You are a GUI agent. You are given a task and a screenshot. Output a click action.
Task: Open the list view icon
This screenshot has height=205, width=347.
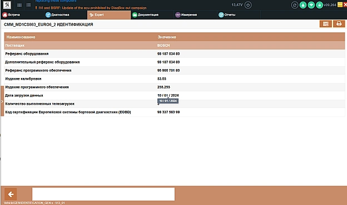(x=28, y=5)
